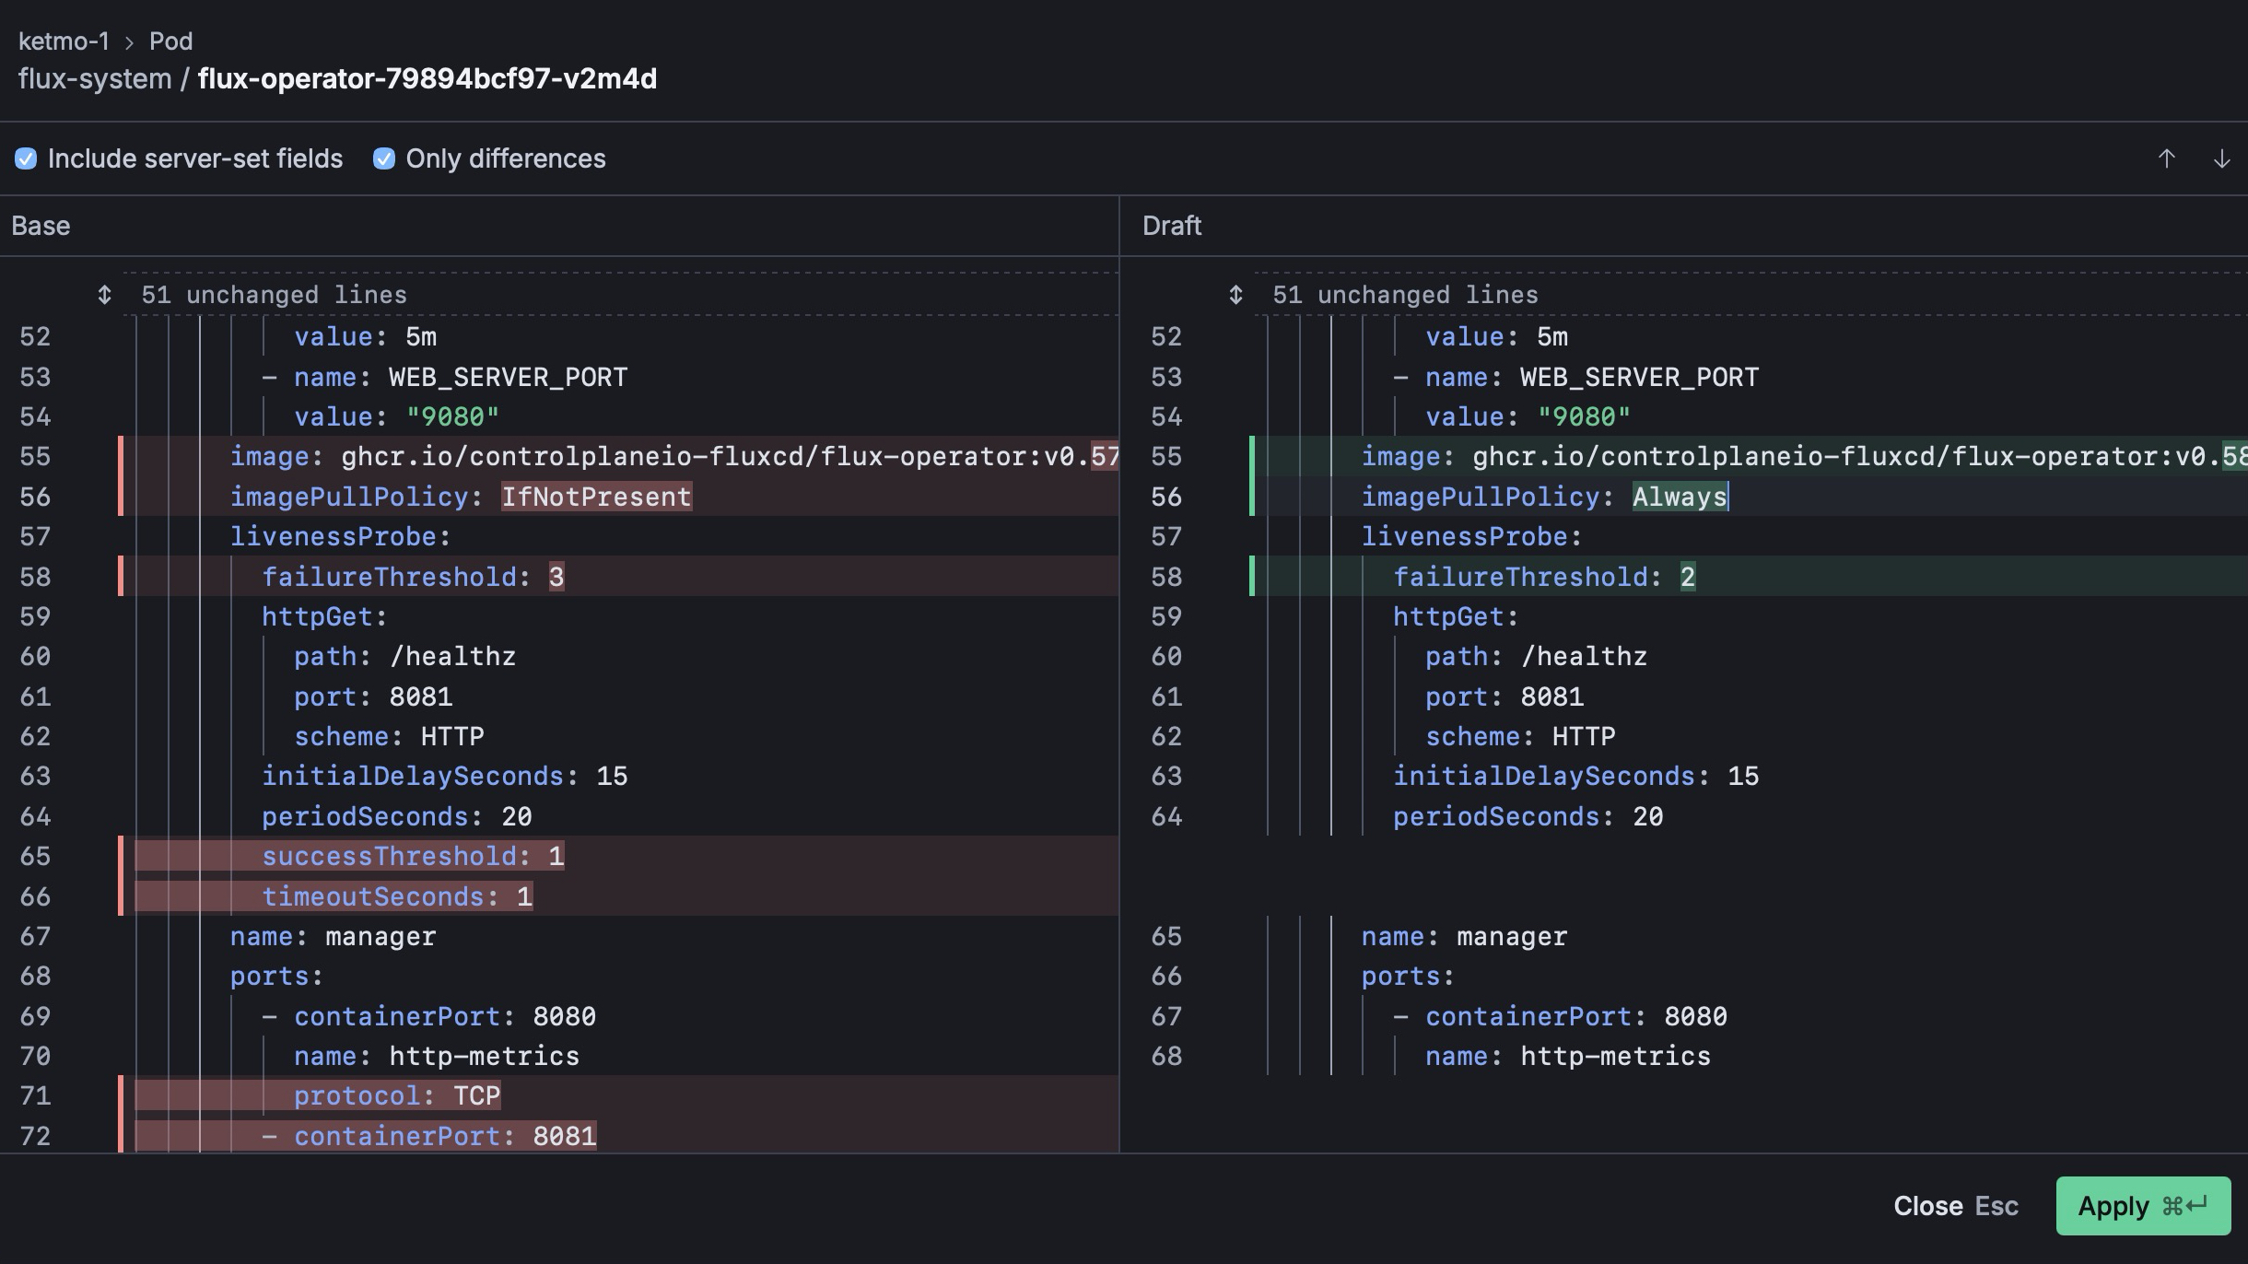Click WEB_SERVER_PORT in Draft pane
Image resolution: width=2248 pixels, height=1264 pixels.
[x=1639, y=377]
